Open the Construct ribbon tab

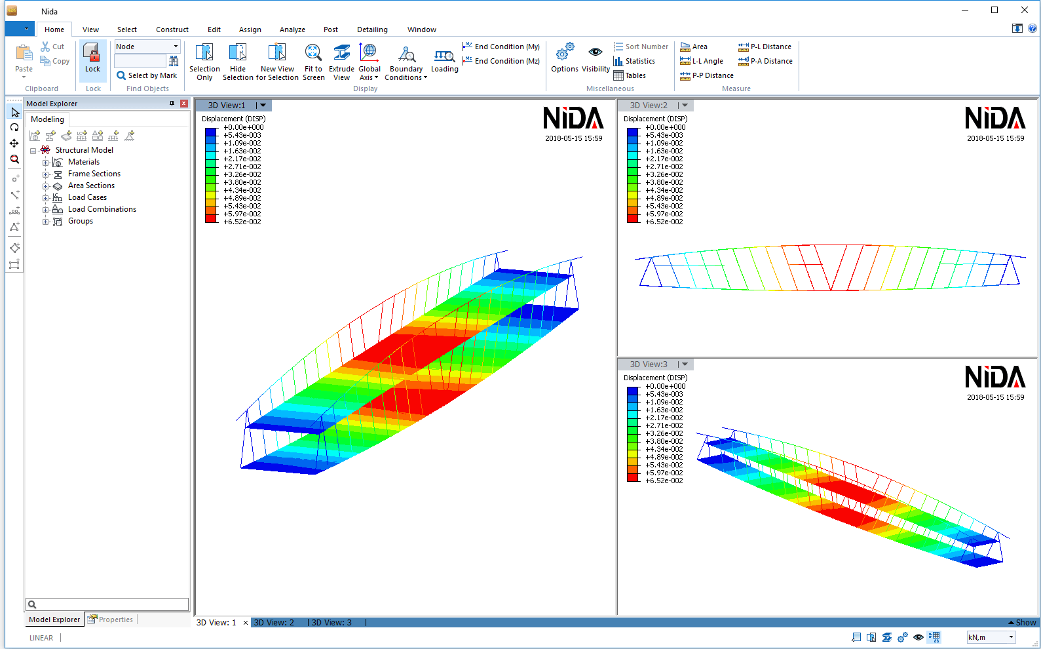tap(172, 29)
